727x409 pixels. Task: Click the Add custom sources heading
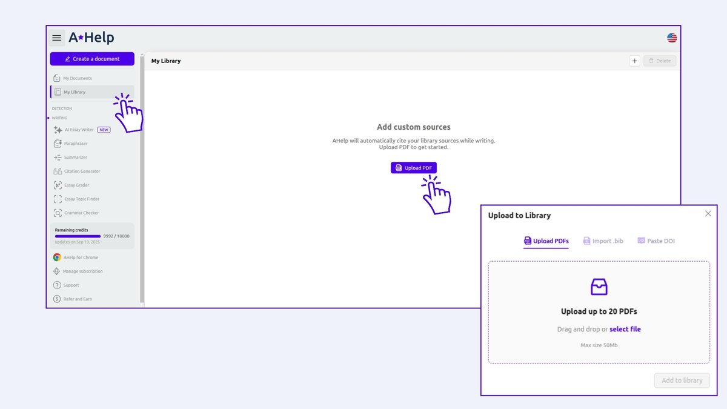(x=414, y=127)
